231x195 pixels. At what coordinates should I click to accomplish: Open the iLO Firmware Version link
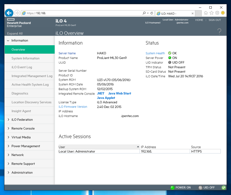pos(73,107)
